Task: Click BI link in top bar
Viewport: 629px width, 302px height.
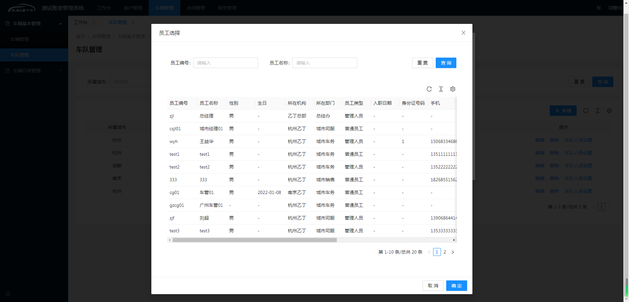Action: (599, 8)
